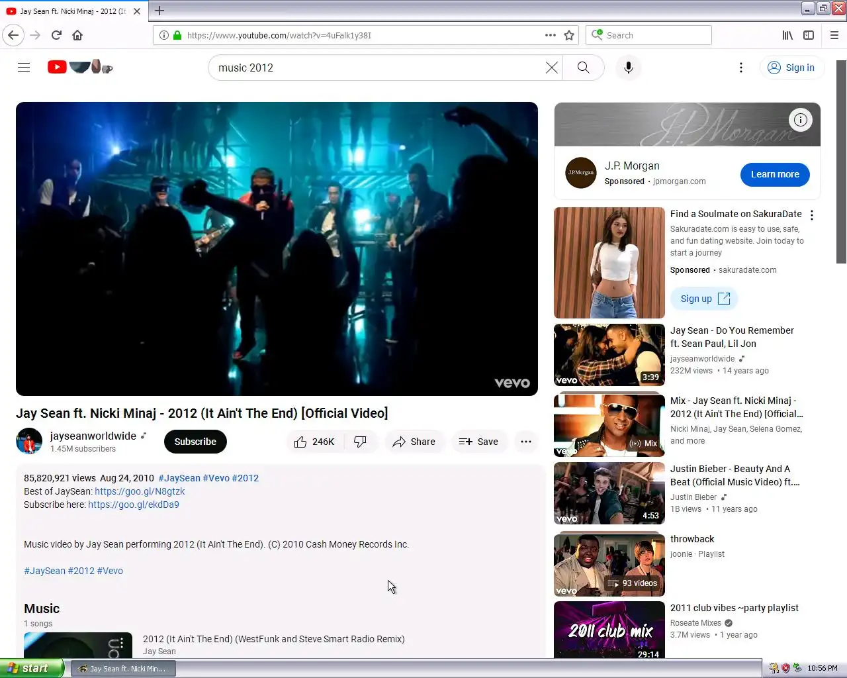Open the Windows Start menu
Image resolution: width=847 pixels, height=678 pixels.
pyautogui.click(x=32, y=668)
